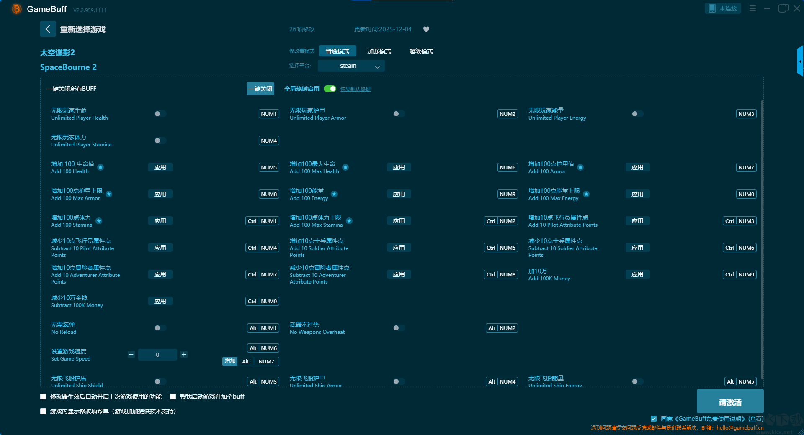Image resolution: width=804 pixels, height=435 pixels.
Task: Click star badge beside Add 100 Max Health
Action: [345, 167]
